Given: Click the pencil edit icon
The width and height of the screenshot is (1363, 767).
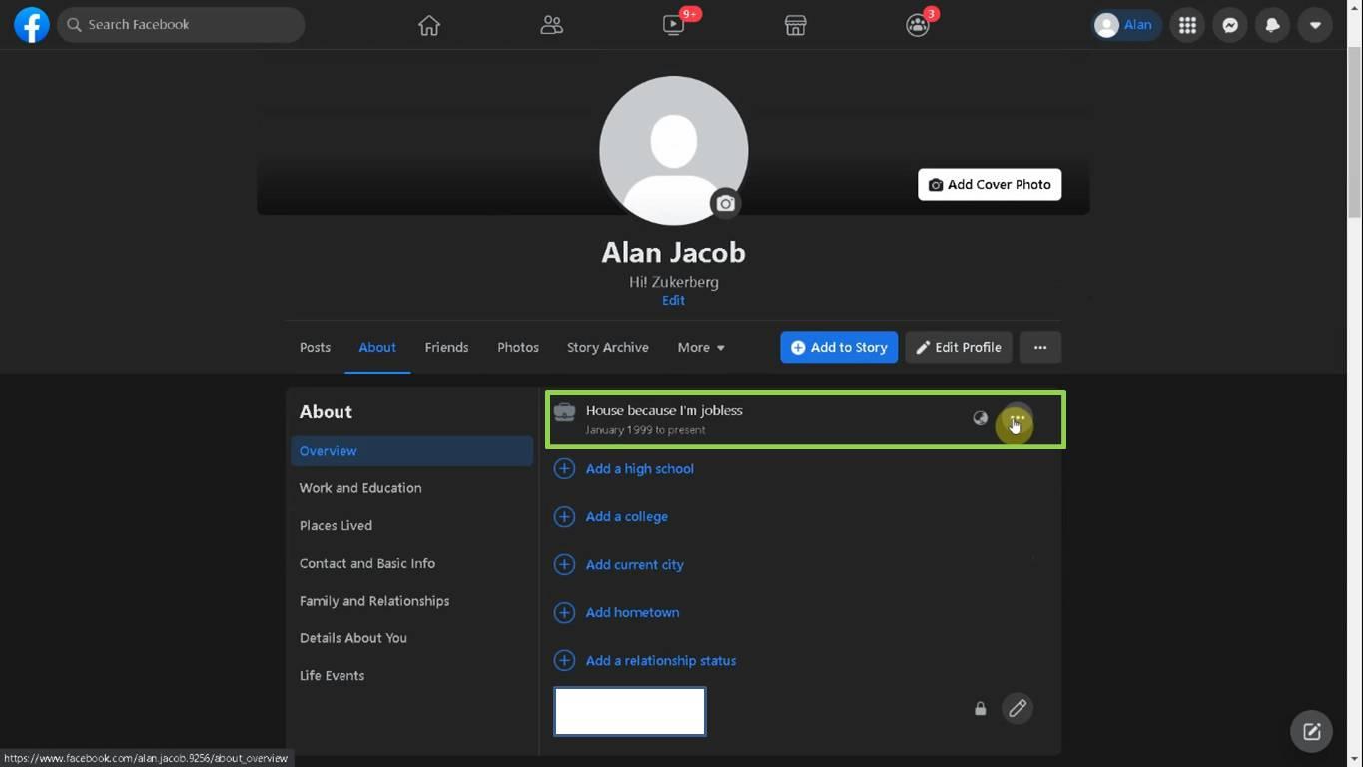Looking at the screenshot, I should [1017, 708].
